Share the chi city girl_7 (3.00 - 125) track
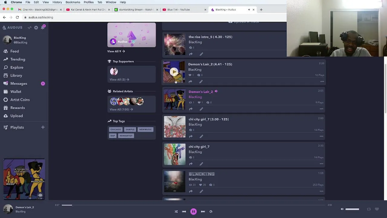The width and height of the screenshot is (387, 218). pos(191,137)
